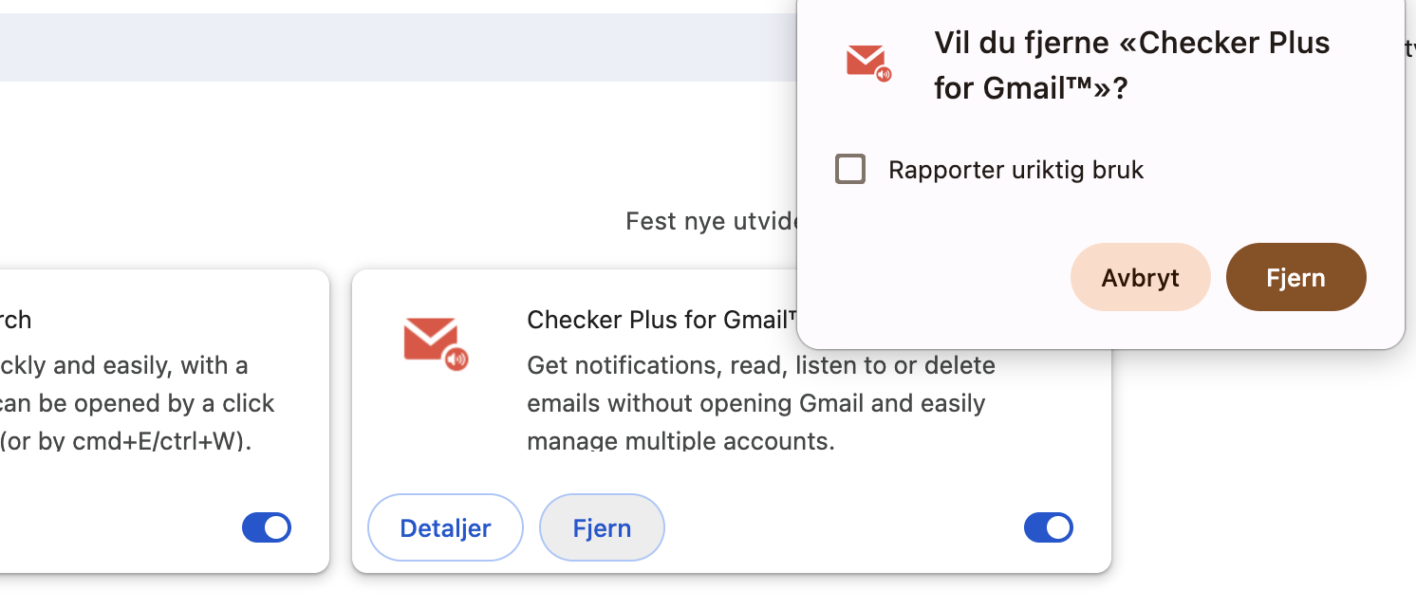
Task: Click the Checker Plus envelope icon in dialog
Action: (x=868, y=63)
